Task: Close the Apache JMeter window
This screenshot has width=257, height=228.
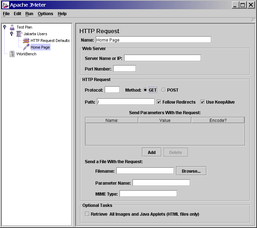Action: coord(251,5)
